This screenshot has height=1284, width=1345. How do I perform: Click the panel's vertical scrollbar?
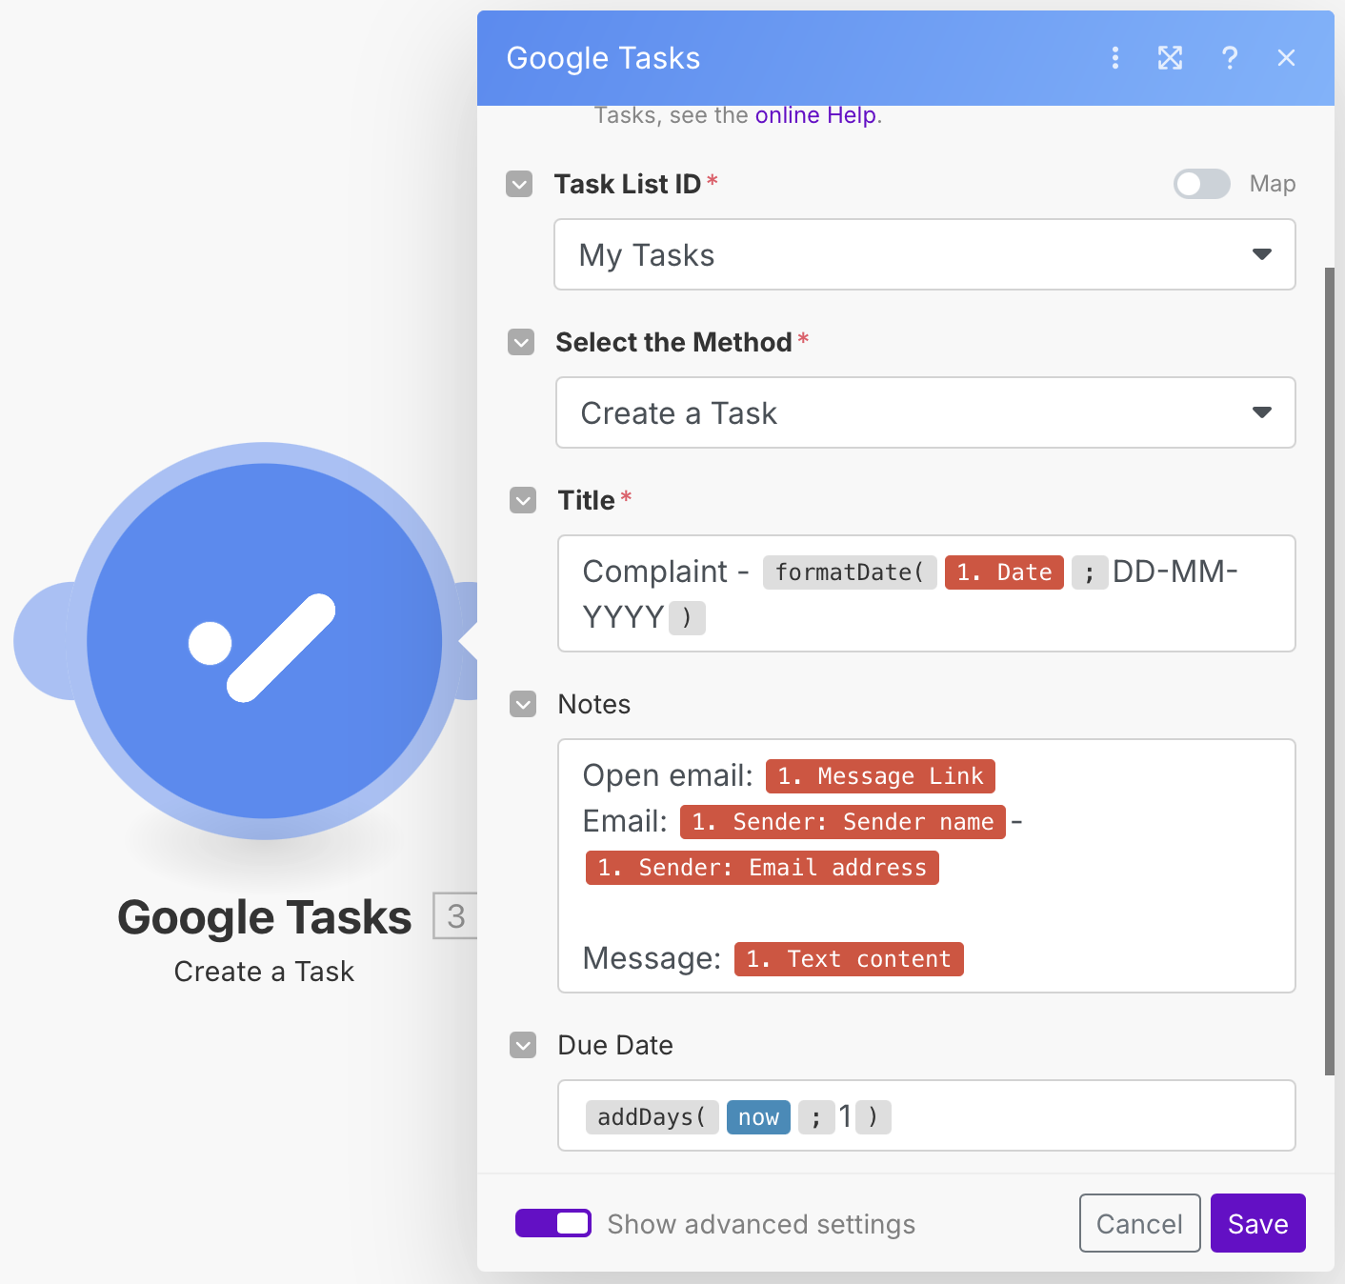(1330, 672)
